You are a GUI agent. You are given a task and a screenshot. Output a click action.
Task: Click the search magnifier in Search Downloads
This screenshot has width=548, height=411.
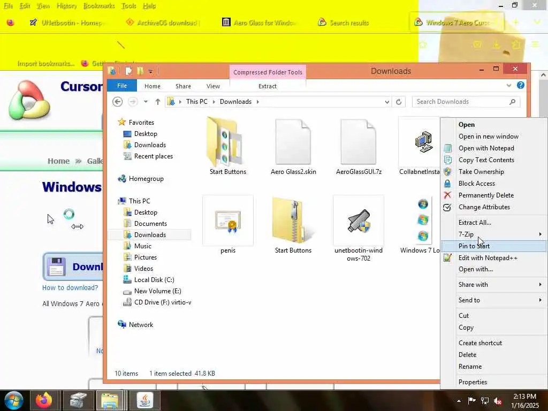tap(512, 102)
